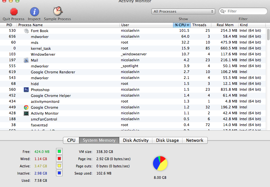Click the red Wired memory color swatch
Image resolution: width=270 pixels, height=187 pixels.
(x=59, y=159)
